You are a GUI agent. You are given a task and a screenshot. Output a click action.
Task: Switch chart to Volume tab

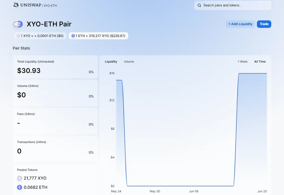[129, 62]
